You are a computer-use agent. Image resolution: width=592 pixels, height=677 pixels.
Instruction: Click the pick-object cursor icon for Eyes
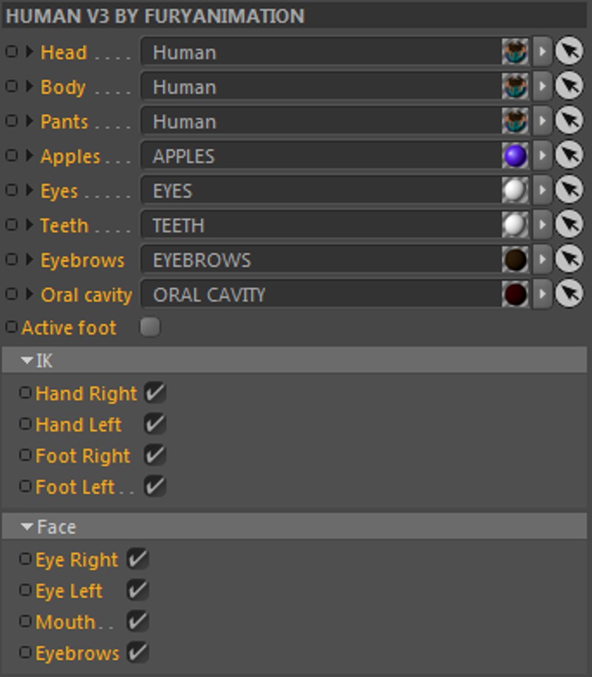[569, 191]
